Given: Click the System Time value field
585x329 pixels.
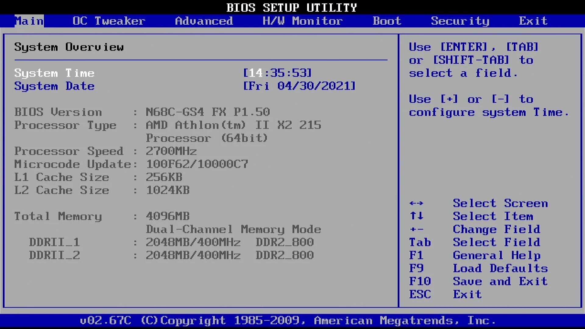Looking at the screenshot, I should pyautogui.click(x=277, y=73).
